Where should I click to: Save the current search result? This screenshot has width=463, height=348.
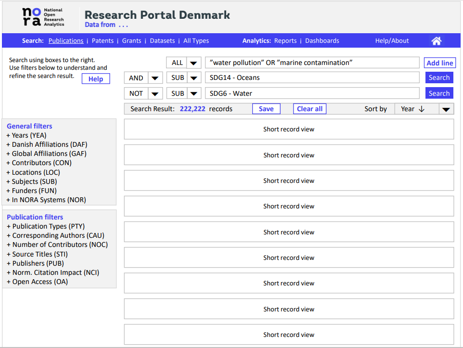tap(266, 109)
